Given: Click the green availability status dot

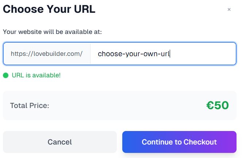Looking at the screenshot, I should pyautogui.click(x=5, y=76).
